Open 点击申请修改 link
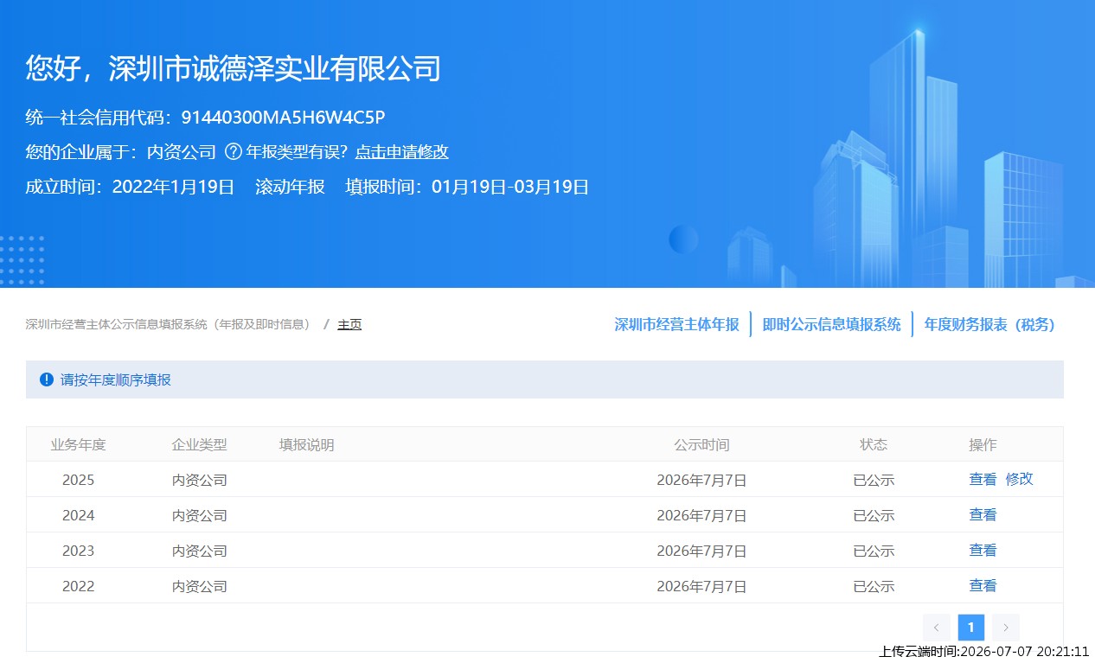Screen dimensions: 1095x663 [401, 151]
